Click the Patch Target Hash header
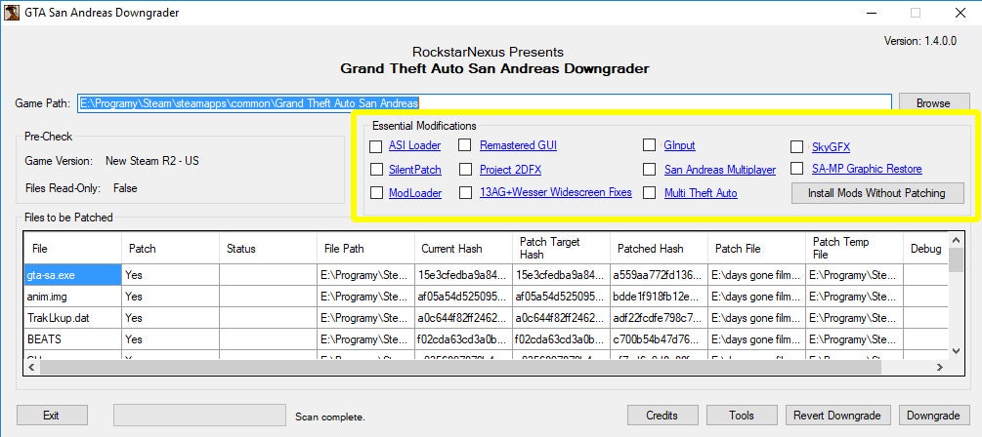Image resolution: width=982 pixels, height=437 pixels. (561, 248)
